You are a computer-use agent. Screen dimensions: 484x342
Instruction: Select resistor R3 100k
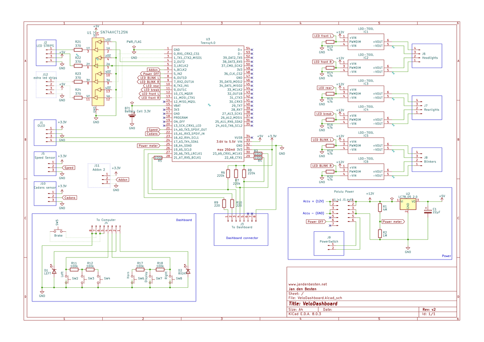coord(258,153)
